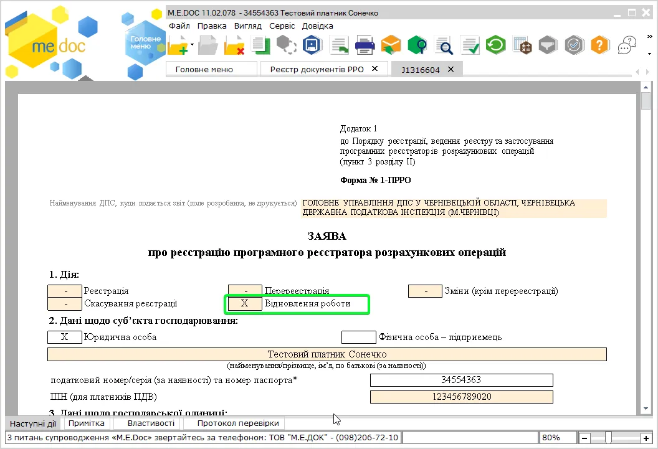Click the orange question mark help icon
The image size is (658, 449).
(x=599, y=45)
